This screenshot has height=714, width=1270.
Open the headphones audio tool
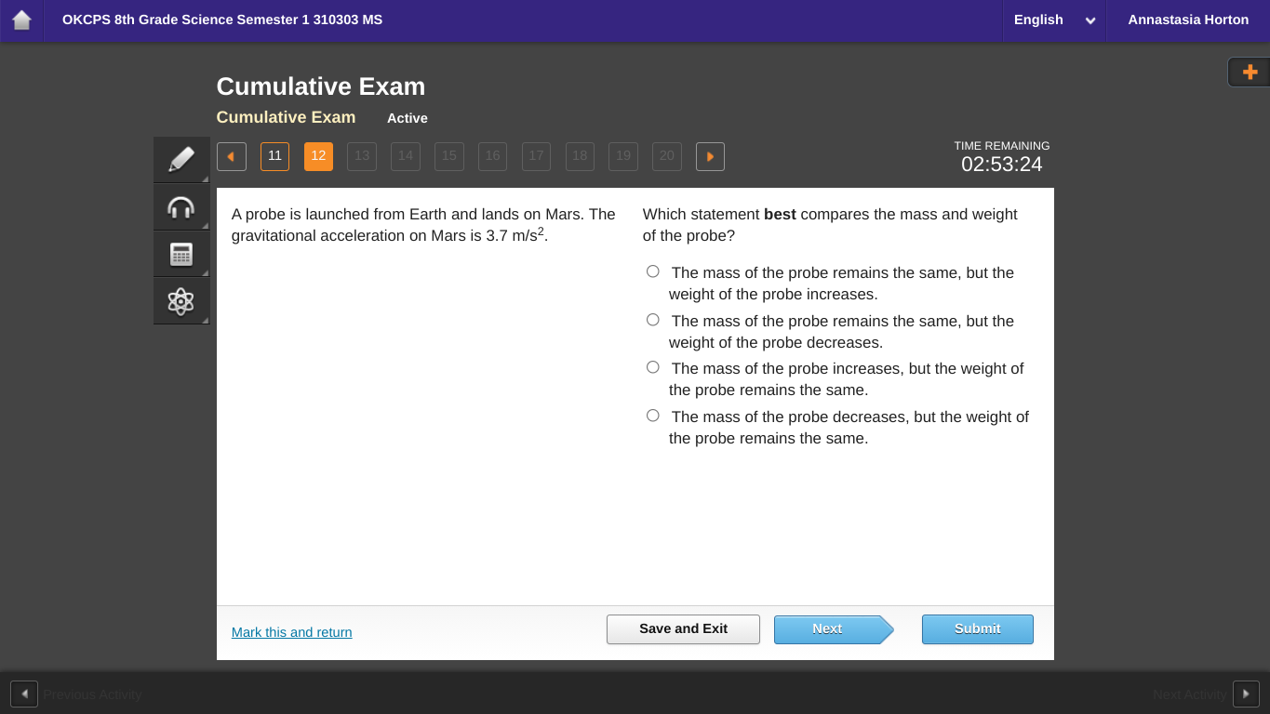[x=181, y=207]
